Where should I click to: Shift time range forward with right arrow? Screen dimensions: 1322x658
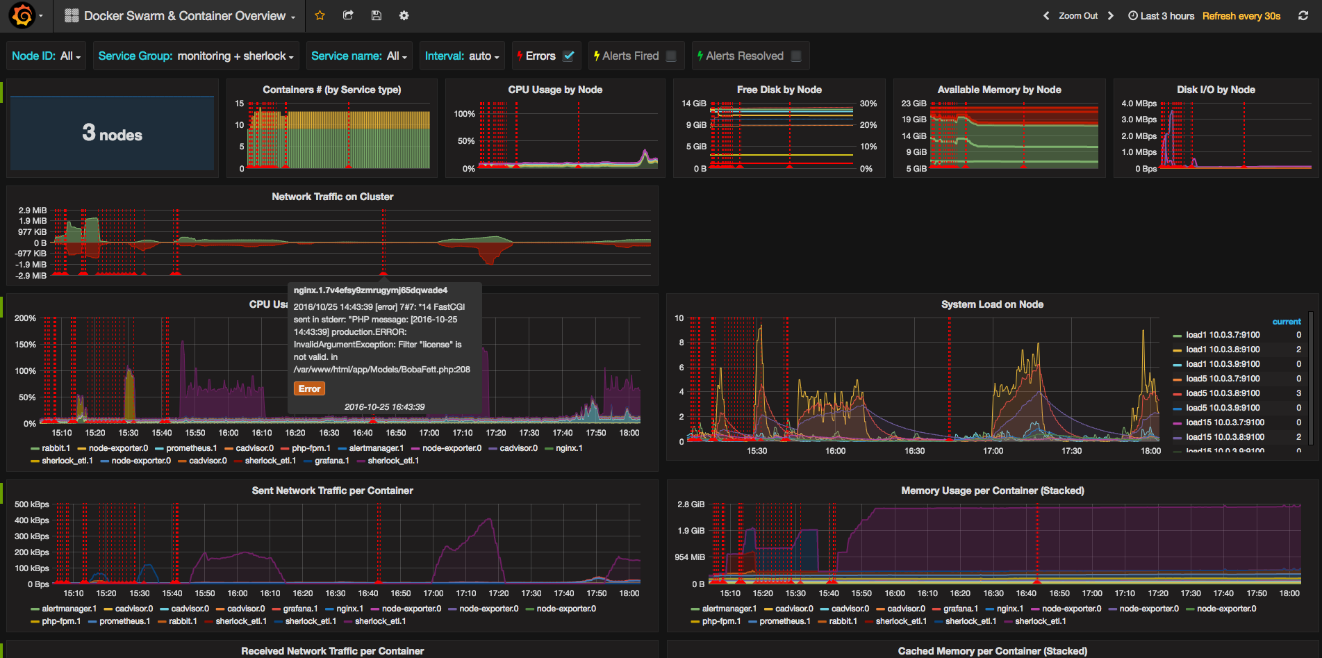click(1111, 15)
